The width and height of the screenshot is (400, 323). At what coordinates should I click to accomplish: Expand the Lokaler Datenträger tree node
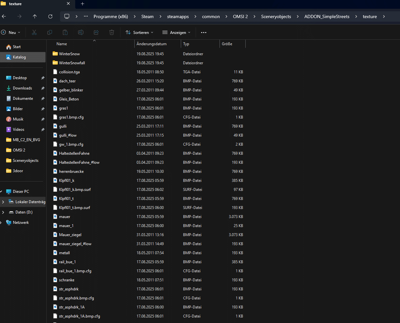click(x=3, y=202)
